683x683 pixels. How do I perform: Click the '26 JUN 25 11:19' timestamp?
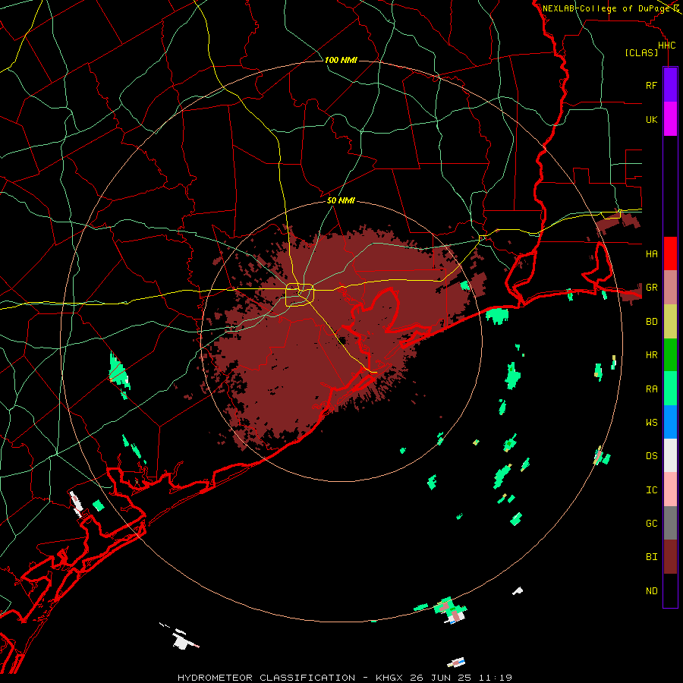tap(461, 678)
